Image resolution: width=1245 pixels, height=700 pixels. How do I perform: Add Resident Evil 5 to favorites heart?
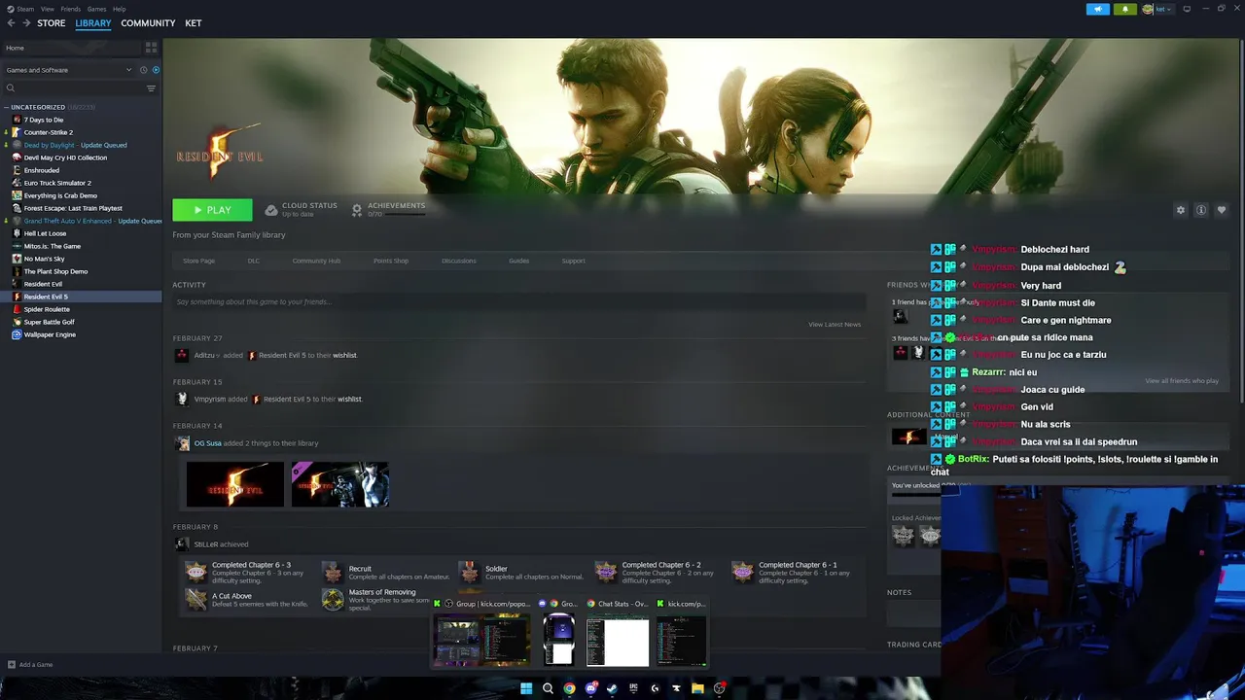pyautogui.click(x=1222, y=210)
